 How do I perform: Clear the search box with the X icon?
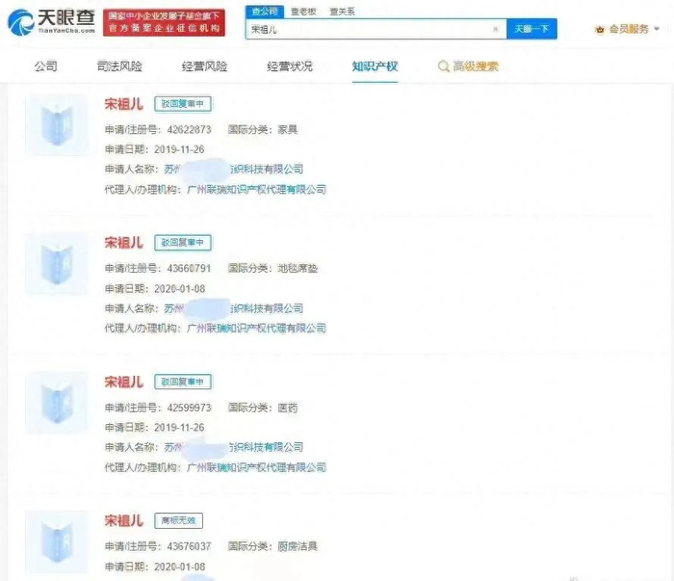pyautogui.click(x=496, y=29)
